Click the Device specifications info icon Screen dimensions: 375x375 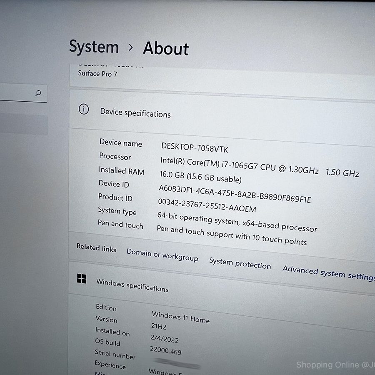pyautogui.click(x=84, y=109)
